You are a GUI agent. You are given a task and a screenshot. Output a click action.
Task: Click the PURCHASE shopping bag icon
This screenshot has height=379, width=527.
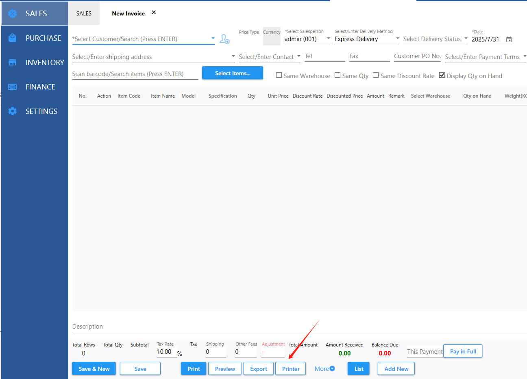[13, 38]
